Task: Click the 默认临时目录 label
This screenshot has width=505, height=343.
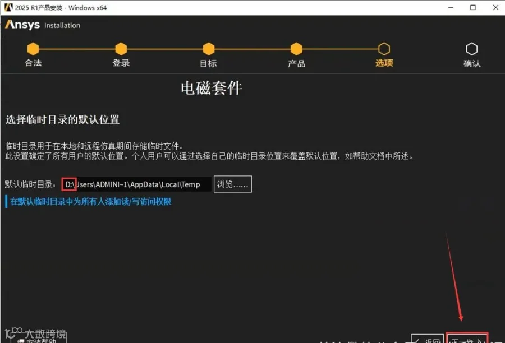Action: [31, 184]
